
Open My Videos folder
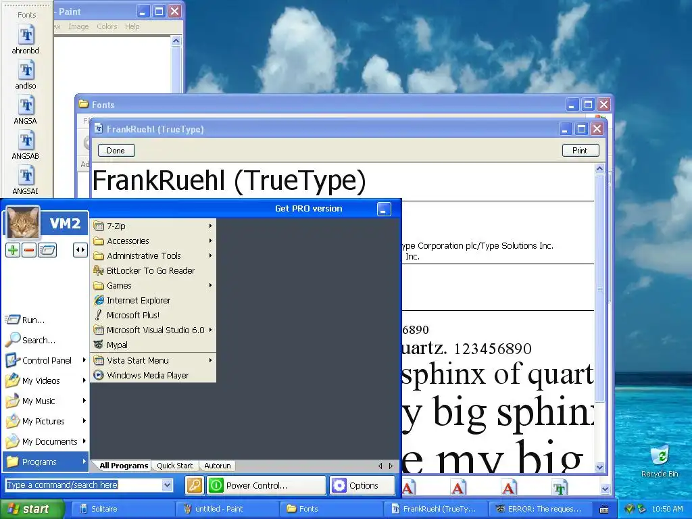pyautogui.click(x=46, y=381)
